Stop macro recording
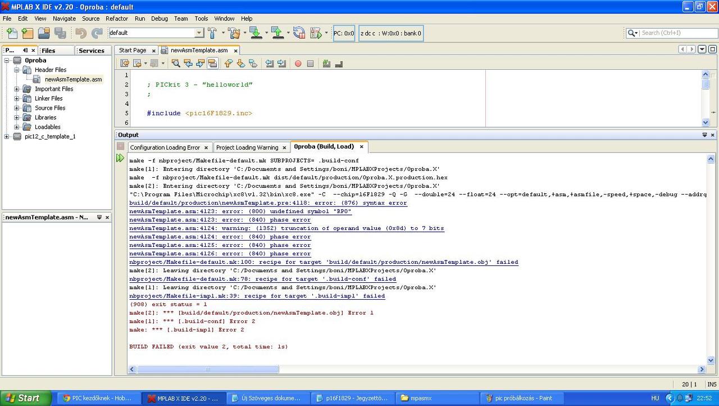 [x=310, y=64]
